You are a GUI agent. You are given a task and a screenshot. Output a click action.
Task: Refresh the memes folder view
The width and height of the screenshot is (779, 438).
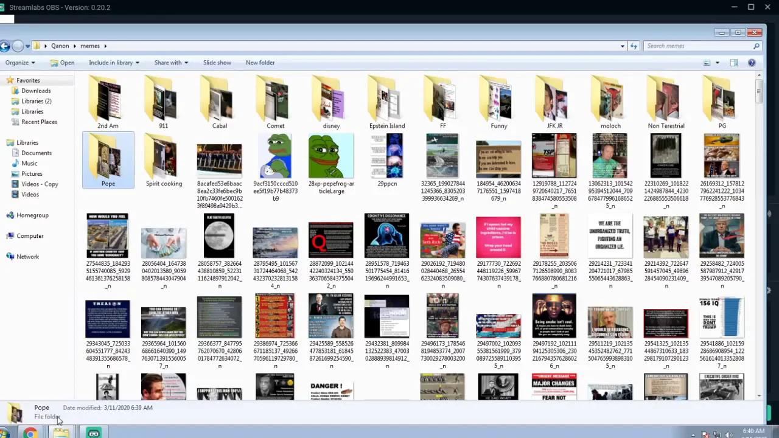pyautogui.click(x=634, y=46)
